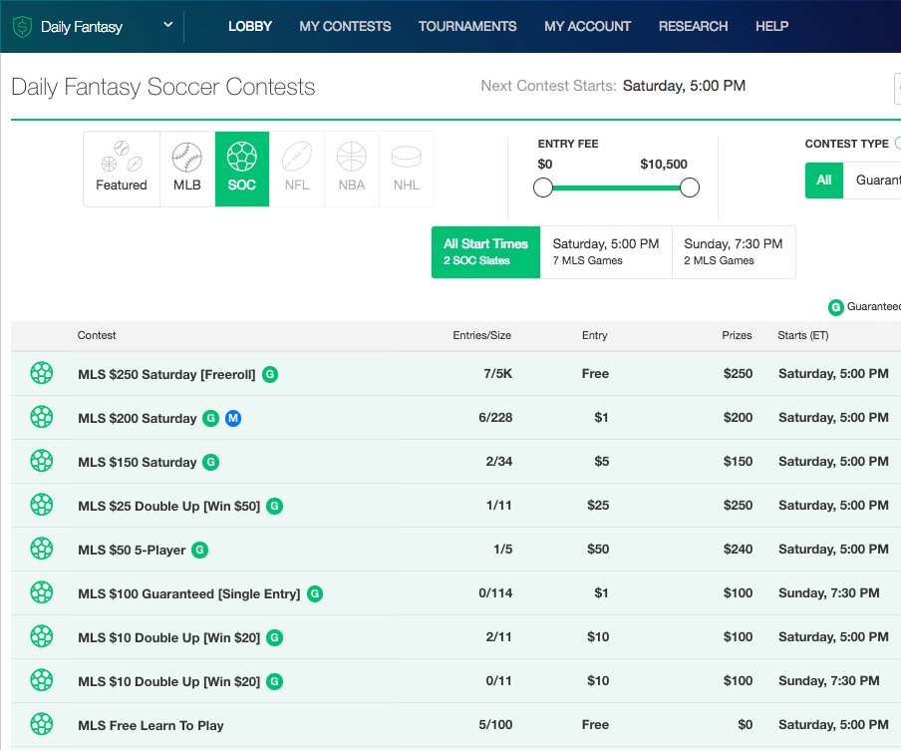Sort by Entry column header

pos(594,335)
